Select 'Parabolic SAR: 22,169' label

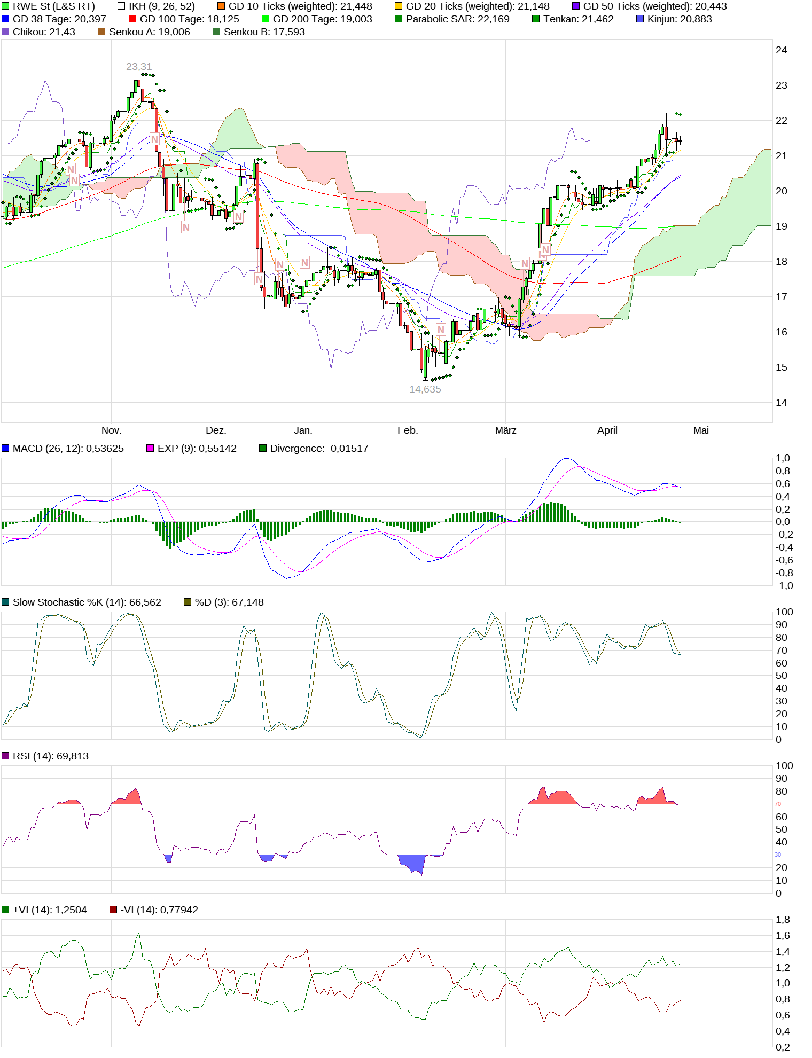tap(458, 19)
